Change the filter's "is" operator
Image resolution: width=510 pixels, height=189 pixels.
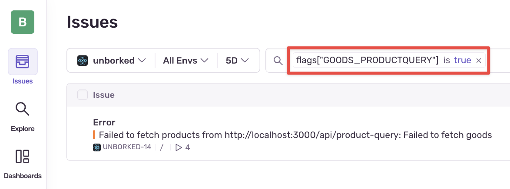click(447, 61)
